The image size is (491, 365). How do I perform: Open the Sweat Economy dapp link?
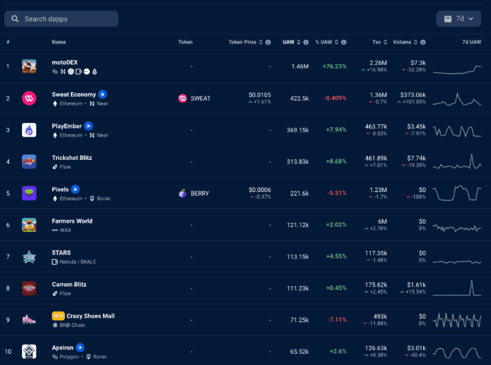74,95
